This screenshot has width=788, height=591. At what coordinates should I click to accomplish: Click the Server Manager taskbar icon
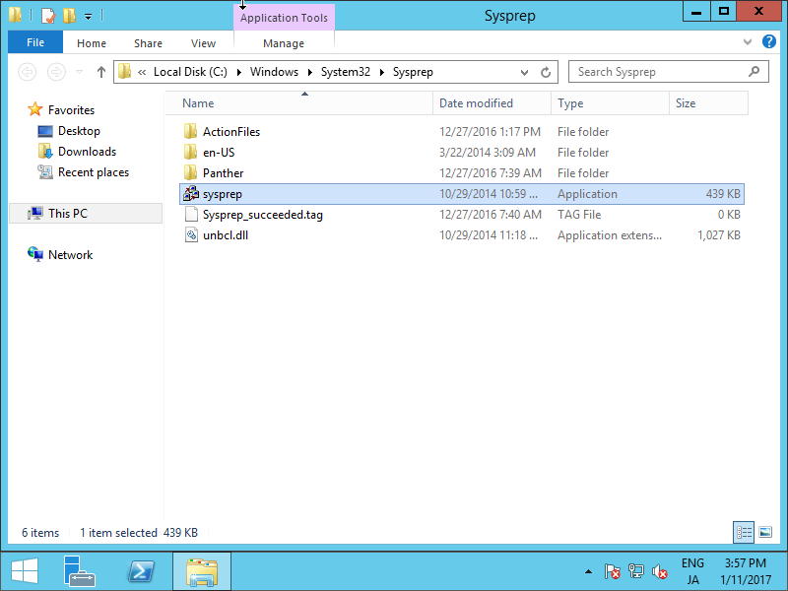click(x=80, y=571)
